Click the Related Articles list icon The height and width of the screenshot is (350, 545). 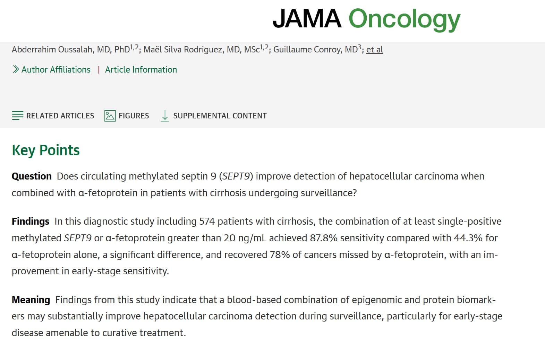pyautogui.click(x=17, y=116)
